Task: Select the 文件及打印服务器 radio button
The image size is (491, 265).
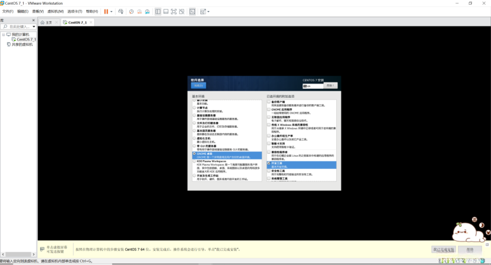Action: coord(194,123)
